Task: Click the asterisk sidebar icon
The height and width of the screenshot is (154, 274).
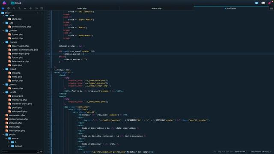Action: tap(25, 9)
